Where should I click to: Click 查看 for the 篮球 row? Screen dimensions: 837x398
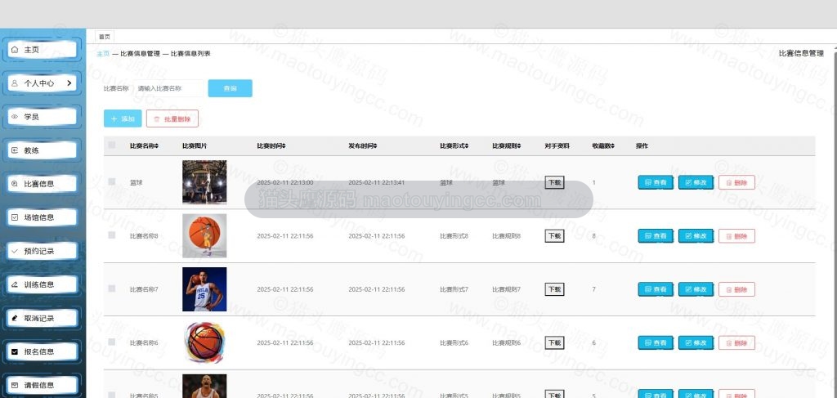656,182
